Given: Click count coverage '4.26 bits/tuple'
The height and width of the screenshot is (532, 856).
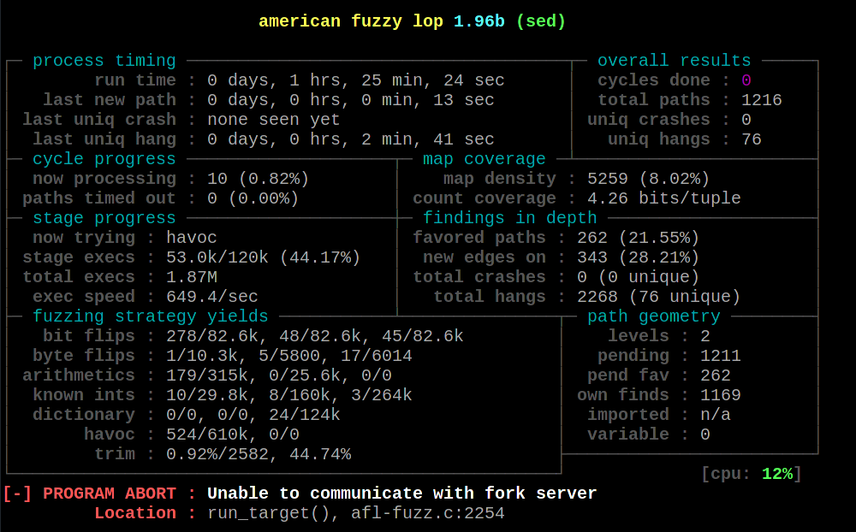Looking at the screenshot, I should coord(664,198).
